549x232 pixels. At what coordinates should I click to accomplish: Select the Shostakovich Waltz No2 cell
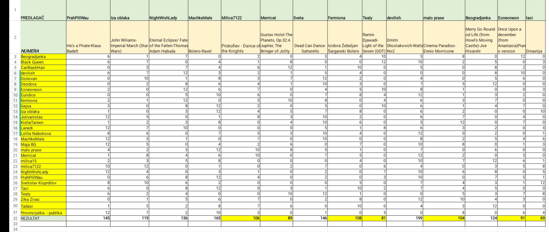click(x=405, y=37)
